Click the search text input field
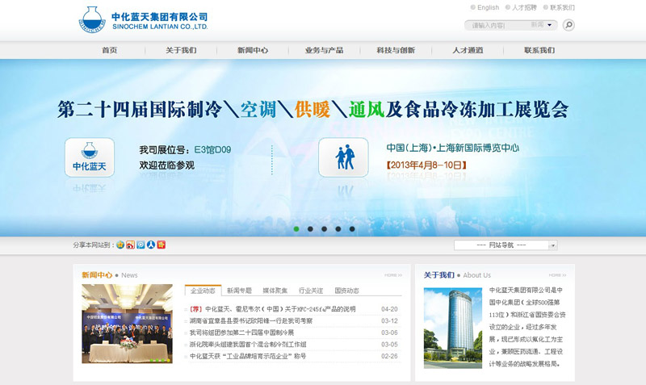The width and height of the screenshot is (646, 385). [x=497, y=25]
